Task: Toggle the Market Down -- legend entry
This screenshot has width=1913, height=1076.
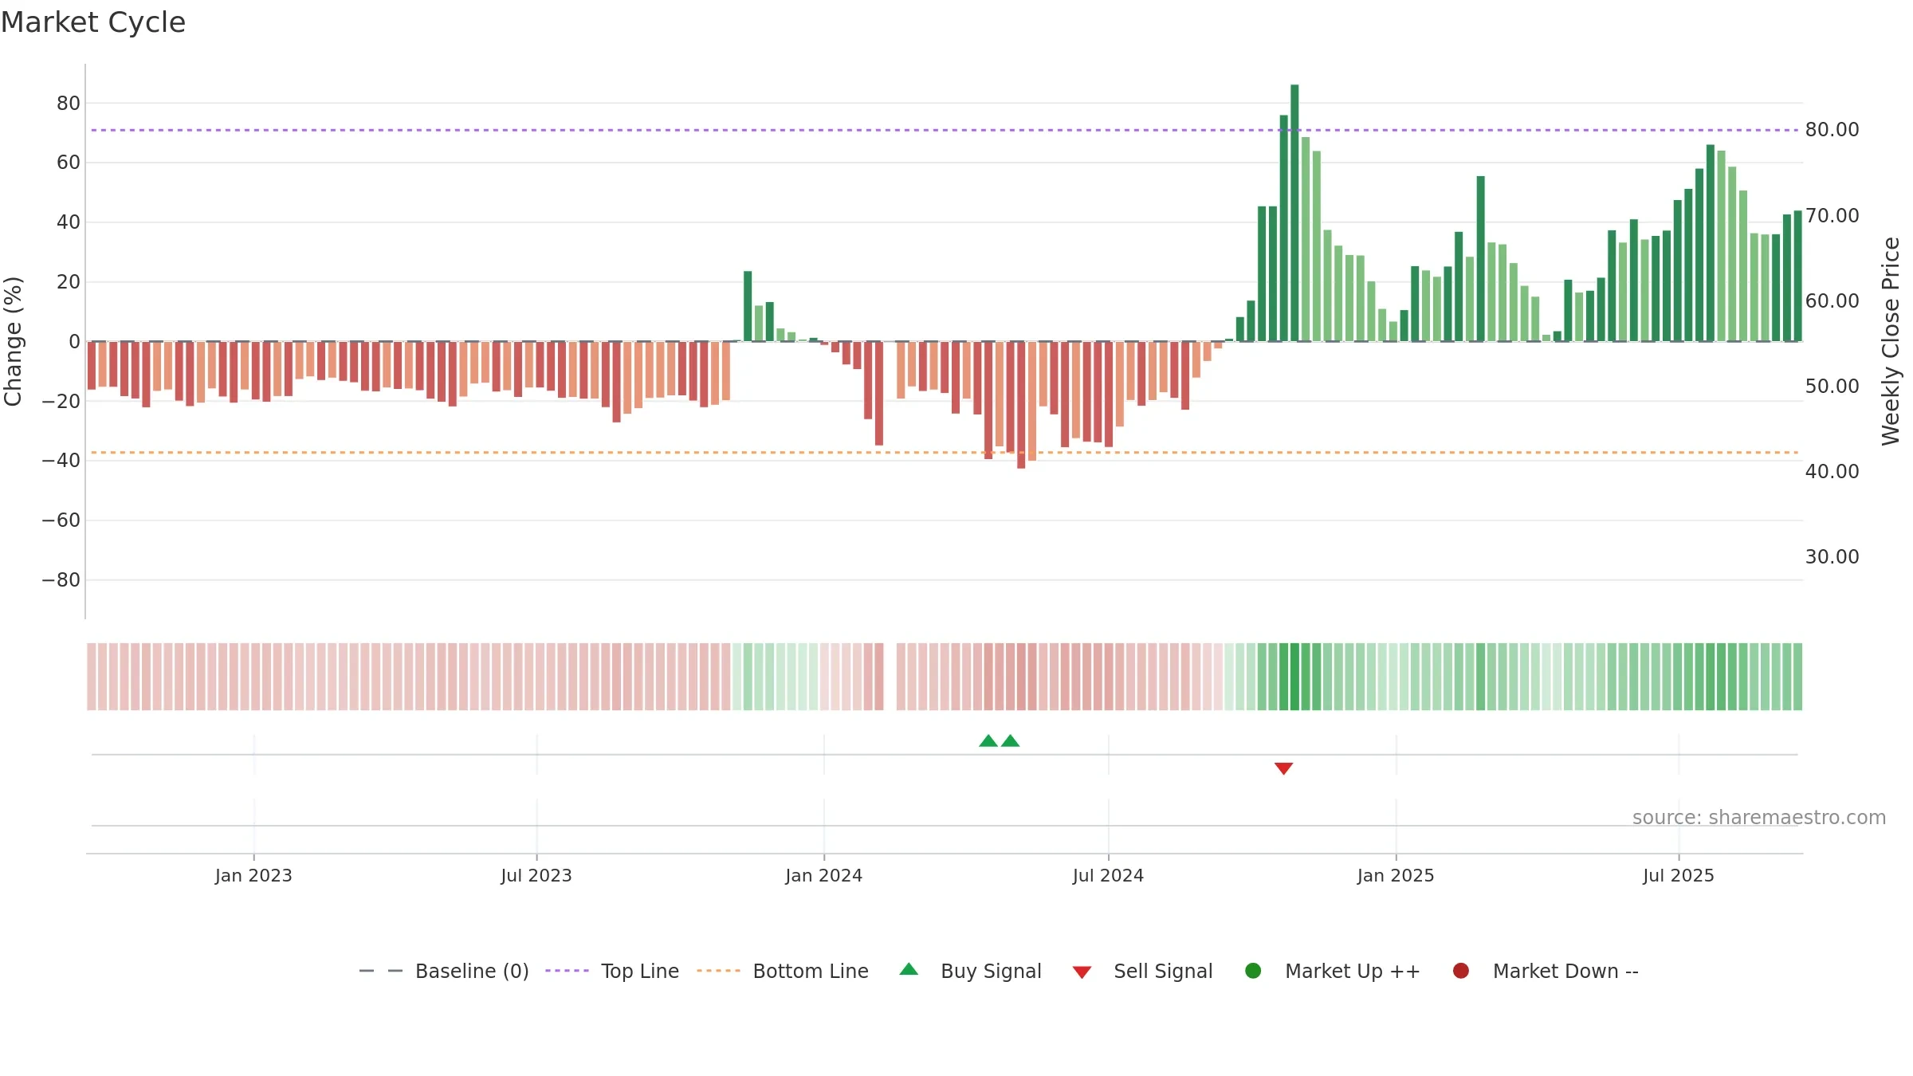Action: [1546, 971]
